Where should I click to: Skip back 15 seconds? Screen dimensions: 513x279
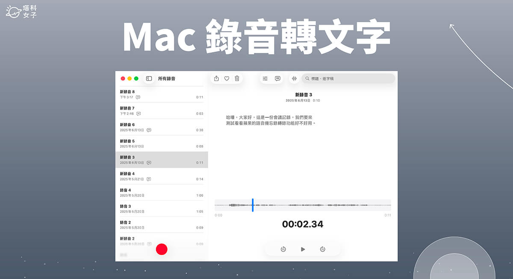point(283,249)
